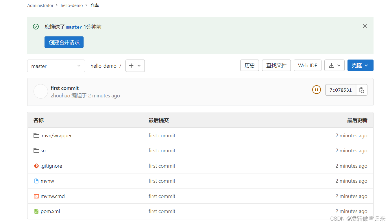
Task: Expand the 克隆 clone dropdown
Action: coord(360,65)
